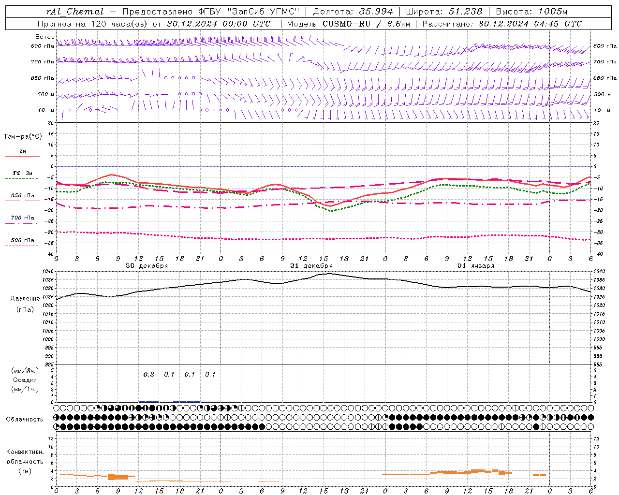Screen dimensions: 619x495
Task: Click the 30 декабря date label
Action: (x=147, y=266)
